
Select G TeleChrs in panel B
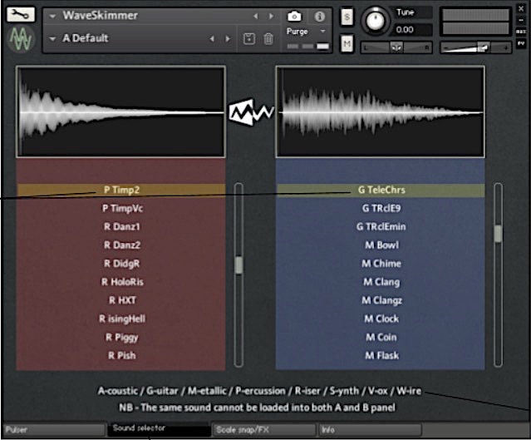click(x=381, y=190)
